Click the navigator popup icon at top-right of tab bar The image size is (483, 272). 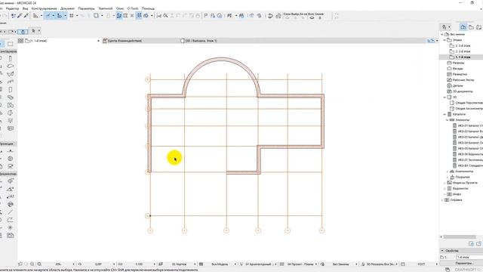point(431,41)
